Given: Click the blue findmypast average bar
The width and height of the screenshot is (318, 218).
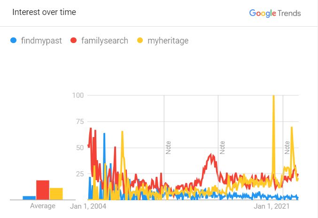Looking at the screenshot, I should click(x=29, y=198).
